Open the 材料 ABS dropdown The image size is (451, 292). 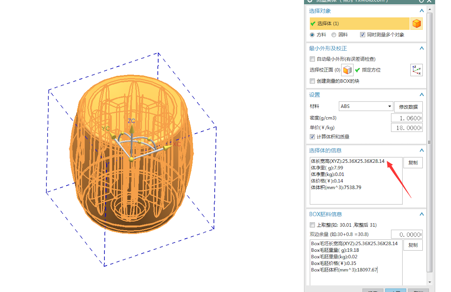366,106
